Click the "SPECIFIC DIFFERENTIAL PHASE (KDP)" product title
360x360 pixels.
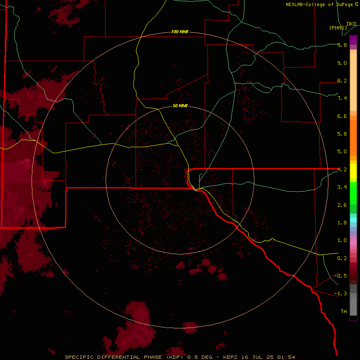point(124,357)
